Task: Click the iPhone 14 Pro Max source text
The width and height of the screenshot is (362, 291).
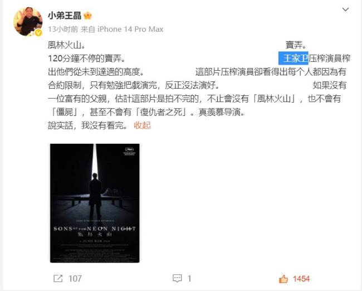Action: point(130,29)
